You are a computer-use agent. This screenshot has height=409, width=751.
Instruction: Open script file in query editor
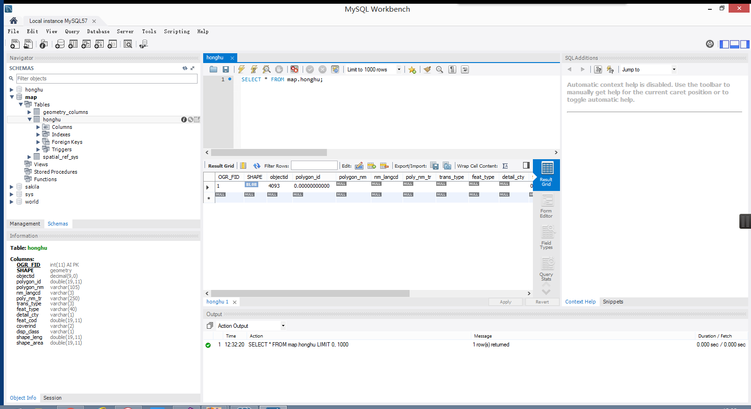[x=213, y=69]
